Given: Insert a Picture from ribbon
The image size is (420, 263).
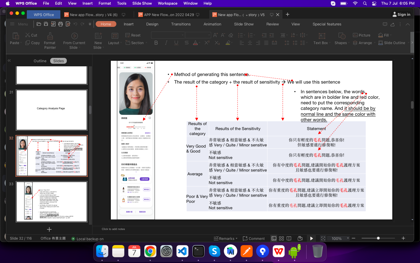Looking at the screenshot, I should coord(361,35).
